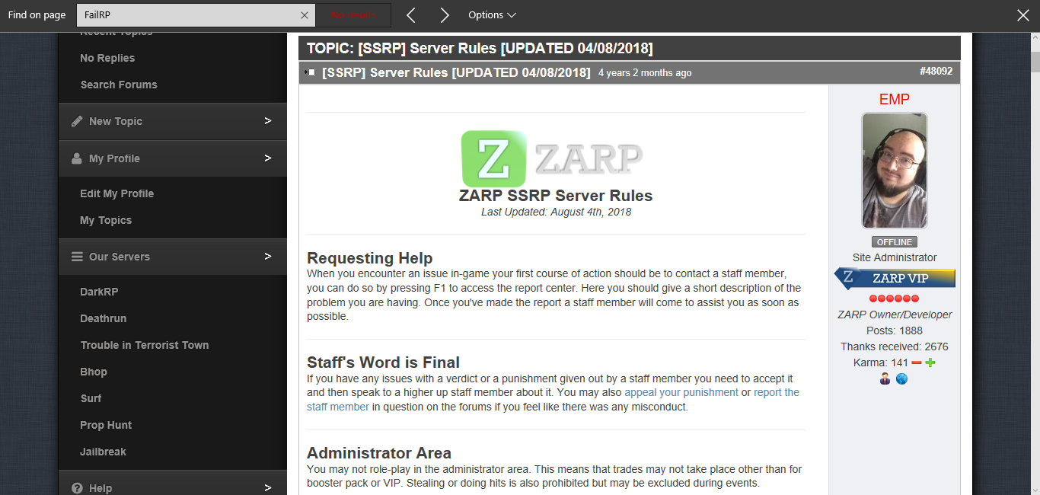
Task: Click the person icon beside My Profile
Action: click(x=77, y=158)
